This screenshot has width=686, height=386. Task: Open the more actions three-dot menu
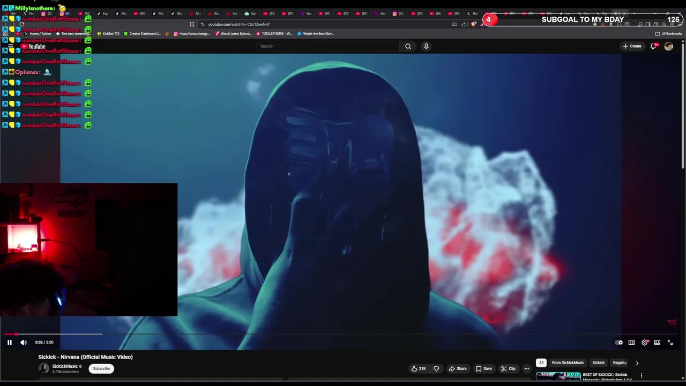[x=527, y=368]
